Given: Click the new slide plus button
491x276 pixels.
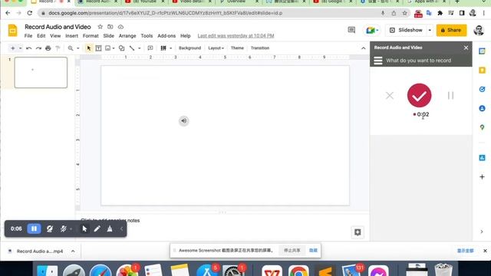Looking at the screenshot, I should tap(12, 48).
